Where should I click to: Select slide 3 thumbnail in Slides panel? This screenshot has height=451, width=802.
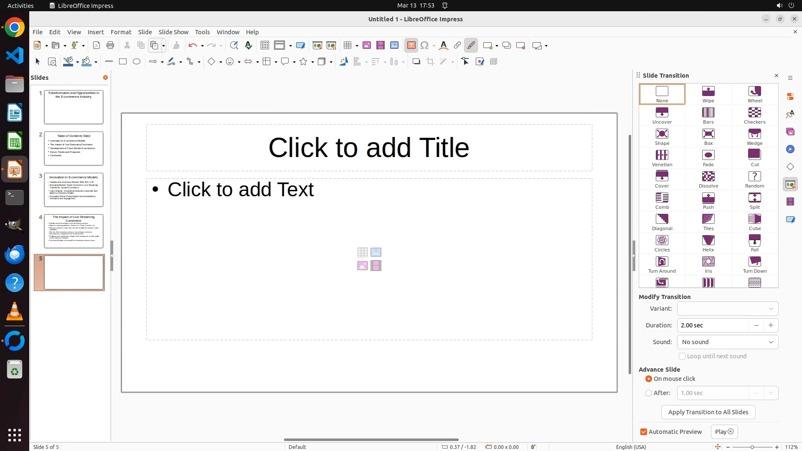[74, 190]
